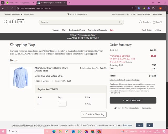Image resolution: width=168 pixels, height=134 pixels.
Task: Click the address bar URL
Action: [36, 8]
